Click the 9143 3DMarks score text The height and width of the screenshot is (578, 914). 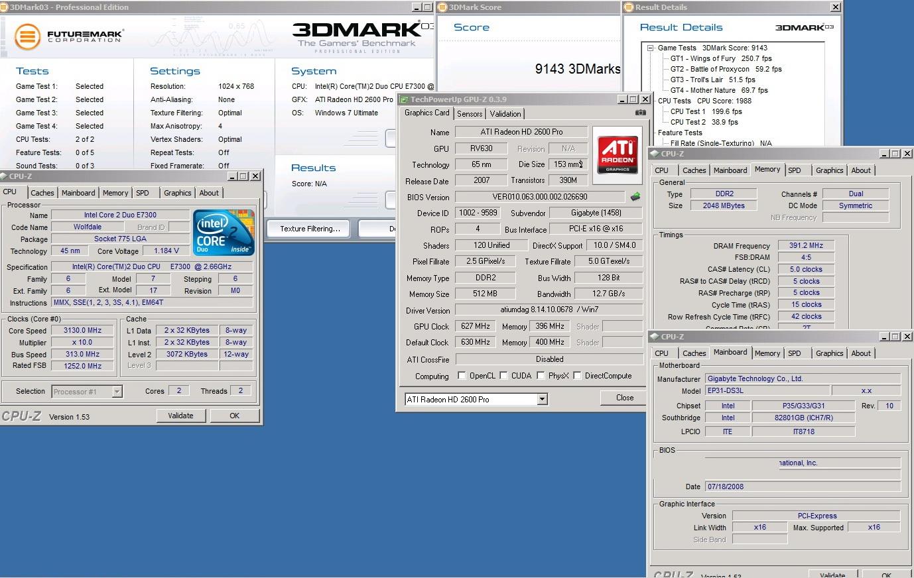click(x=578, y=68)
